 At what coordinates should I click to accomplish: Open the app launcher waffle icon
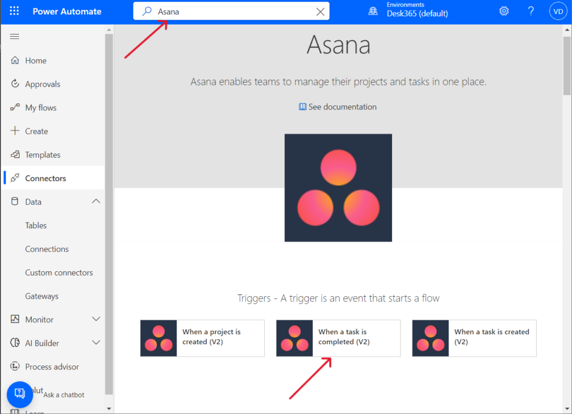click(14, 11)
